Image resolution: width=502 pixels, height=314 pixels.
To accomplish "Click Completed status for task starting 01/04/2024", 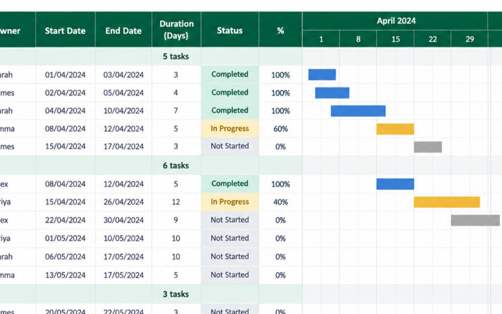I will (230, 74).
